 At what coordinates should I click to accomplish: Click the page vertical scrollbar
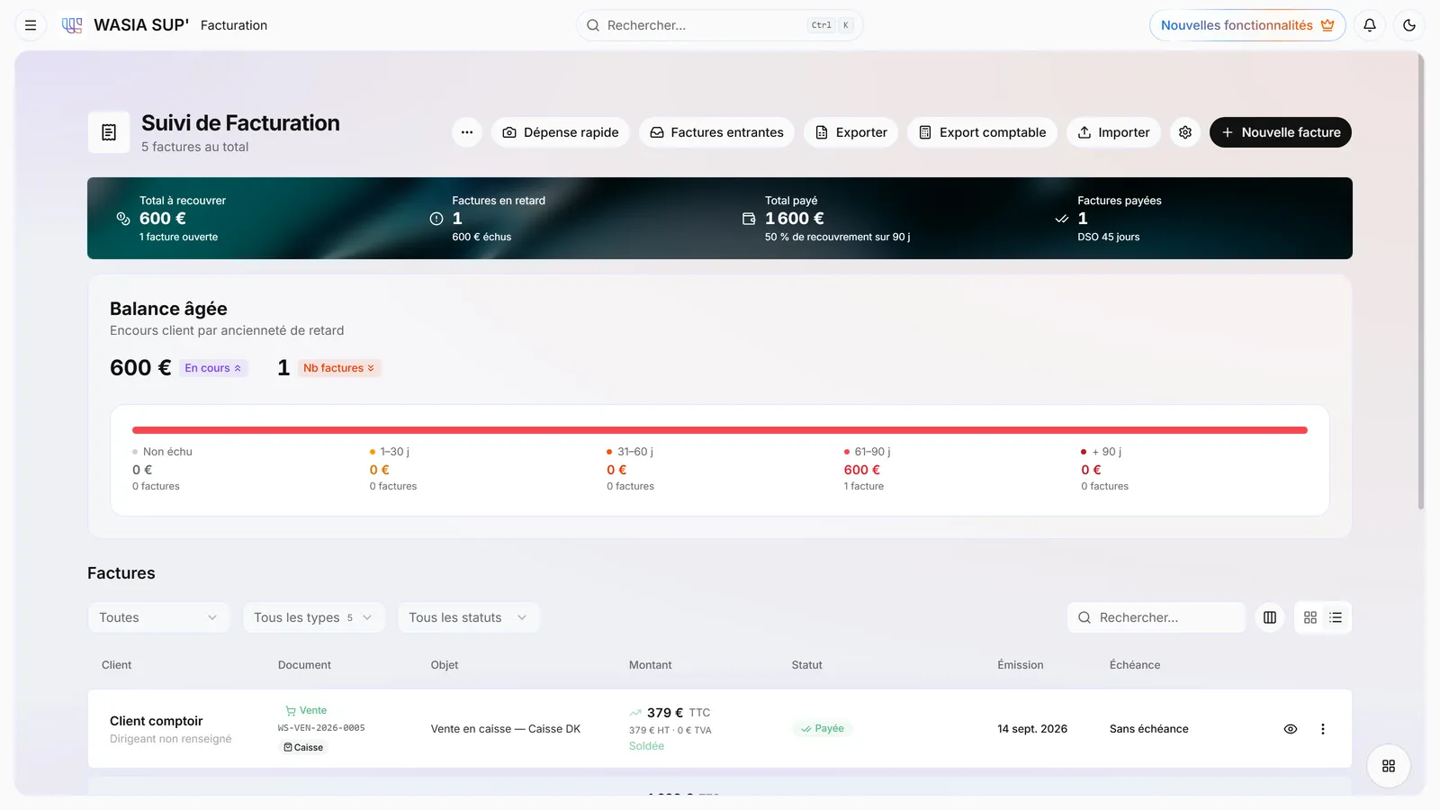pyautogui.click(x=1421, y=281)
